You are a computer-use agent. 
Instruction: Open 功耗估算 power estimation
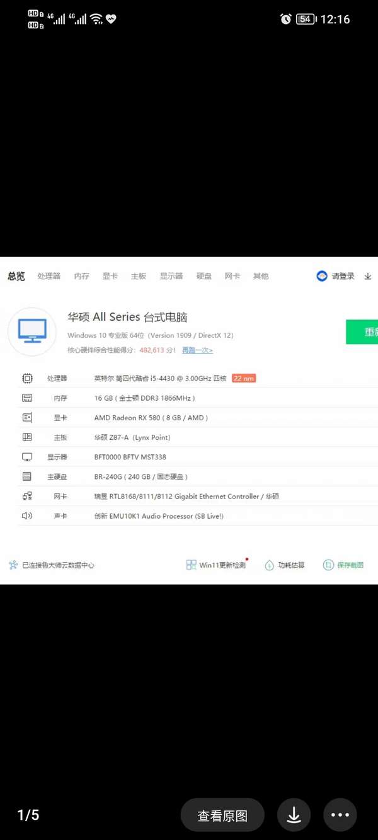click(x=292, y=565)
